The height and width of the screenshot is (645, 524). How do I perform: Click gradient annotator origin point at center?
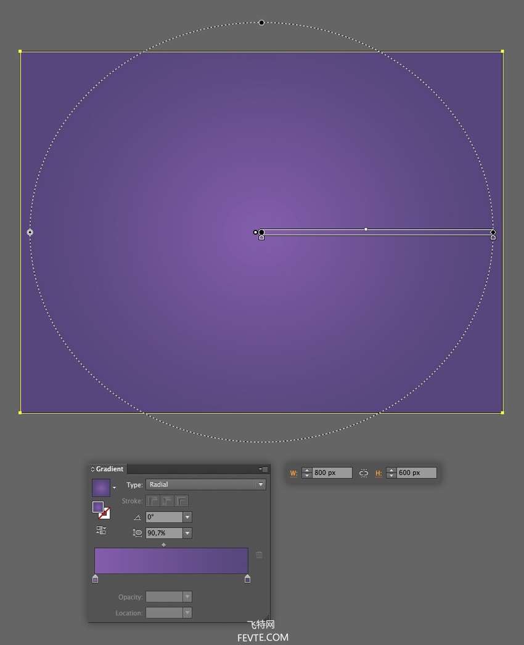[261, 232]
